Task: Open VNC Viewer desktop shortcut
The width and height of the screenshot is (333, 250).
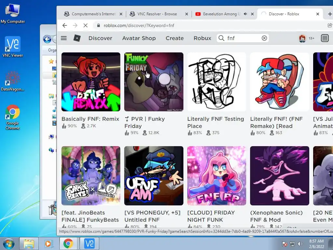Action: coord(13,47)
